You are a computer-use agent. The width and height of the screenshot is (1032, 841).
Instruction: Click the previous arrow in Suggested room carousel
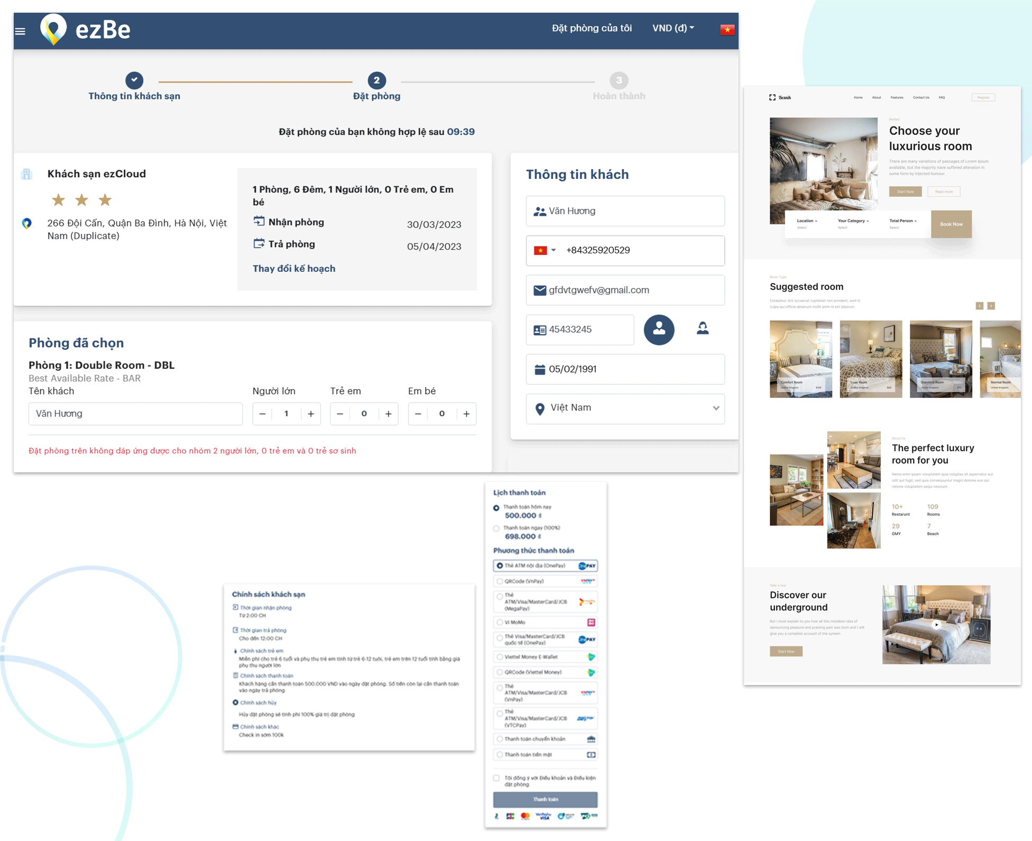point(980,306)
